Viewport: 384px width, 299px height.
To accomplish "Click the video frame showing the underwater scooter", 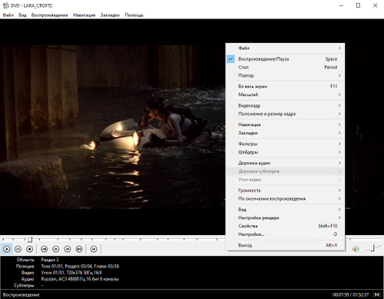I will (113, 127).
